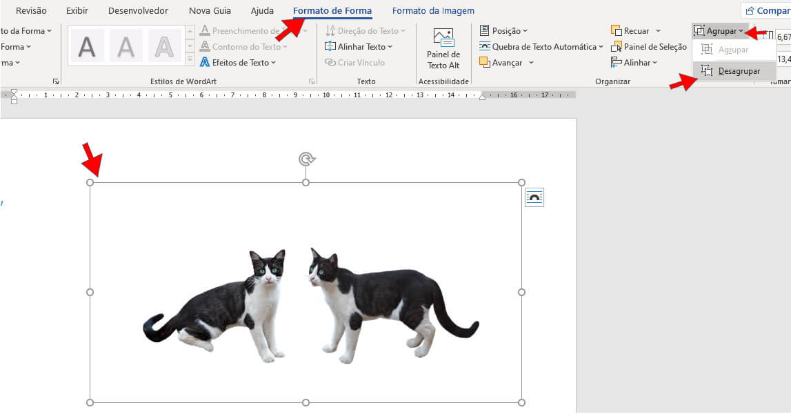
Task: Open the arrow next to Recuar
Action: [658, 31]
